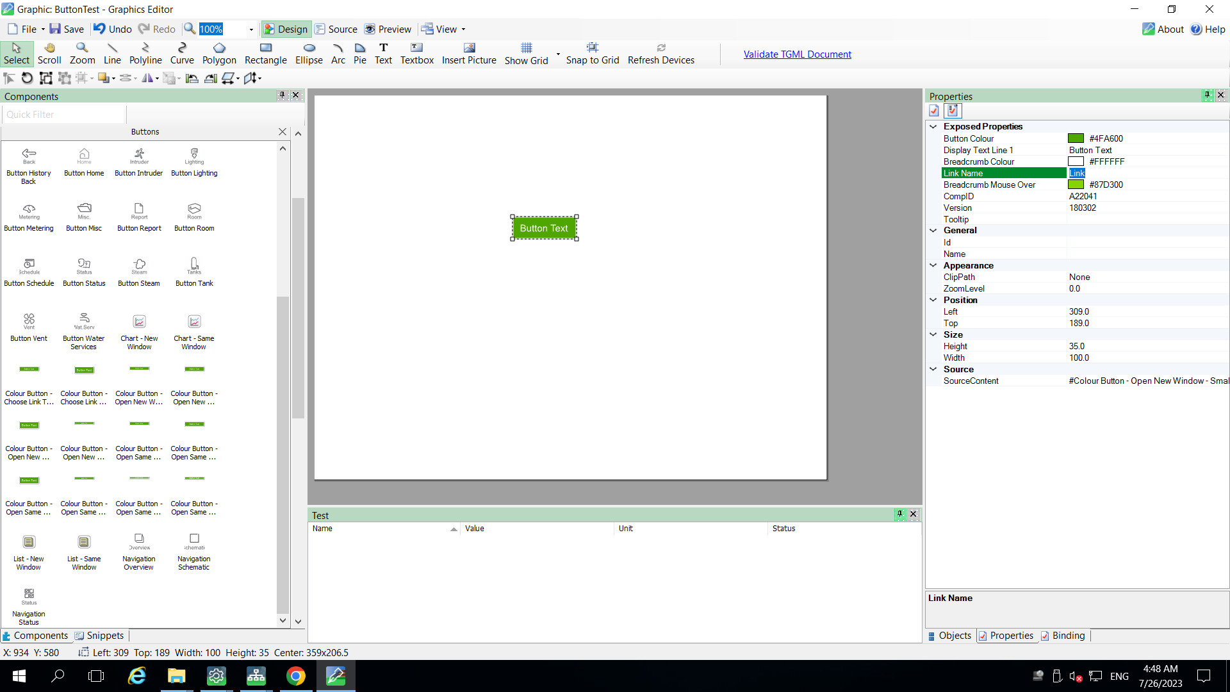The image size is (1230, 692).
Task: Click the Refresh Devices icon
Action: [x=661, y=53]
